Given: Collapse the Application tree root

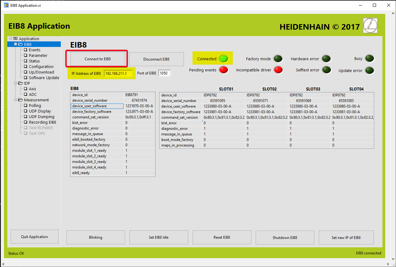Looking at the screenshot, I should 11,38.
